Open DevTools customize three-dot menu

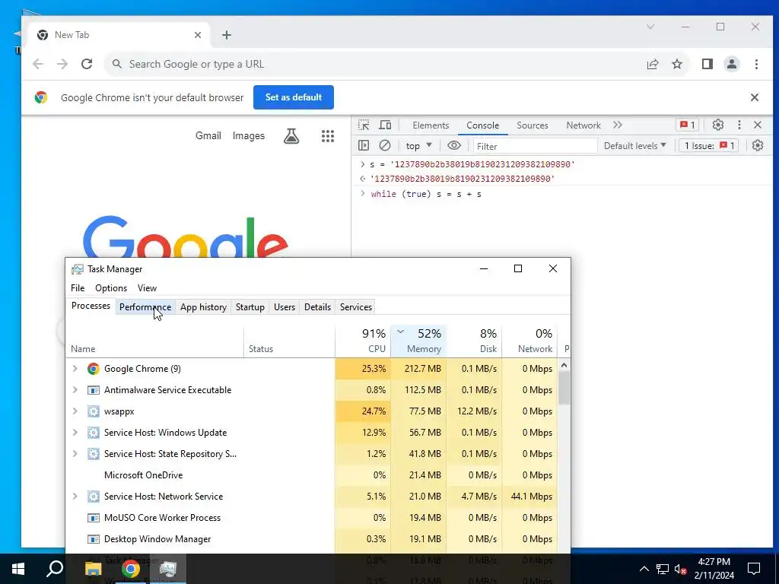tap(739, 125)
